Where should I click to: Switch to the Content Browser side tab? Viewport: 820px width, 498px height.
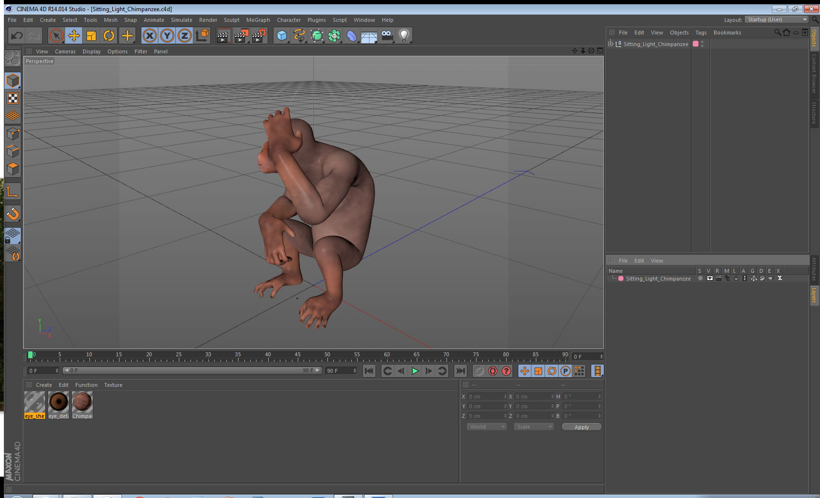[814, 73]
